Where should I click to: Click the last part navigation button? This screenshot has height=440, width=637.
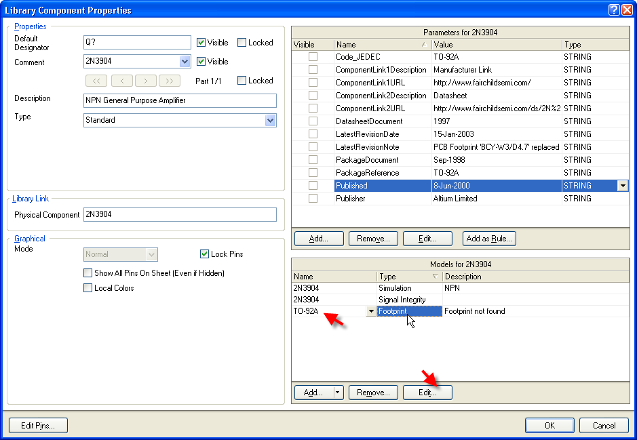tap(170, 81)
